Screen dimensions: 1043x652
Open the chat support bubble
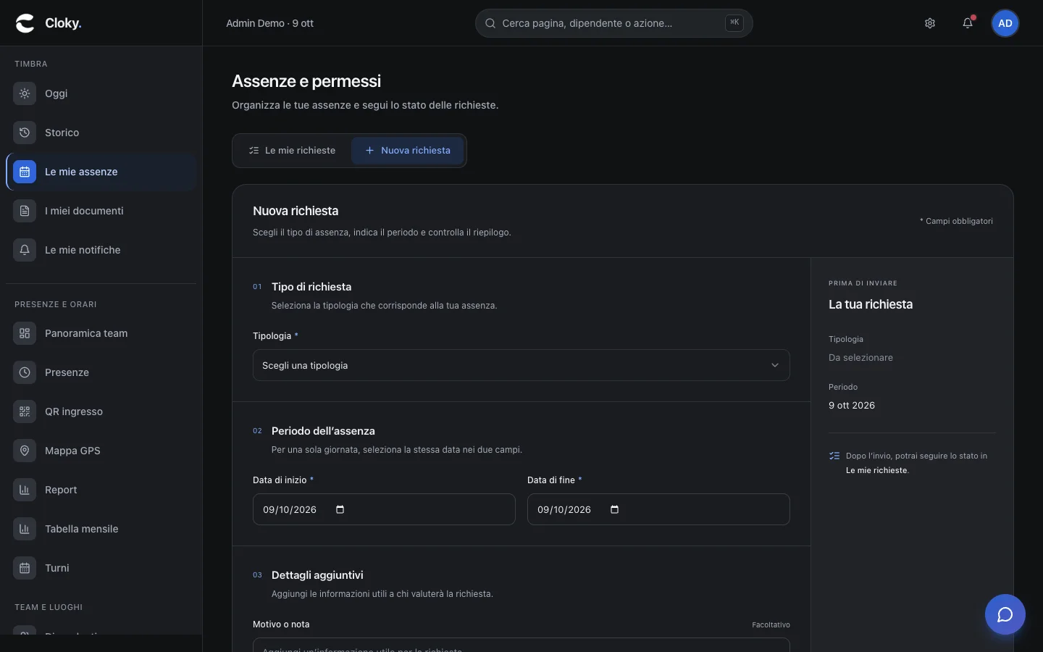(x=1005, y=614)
